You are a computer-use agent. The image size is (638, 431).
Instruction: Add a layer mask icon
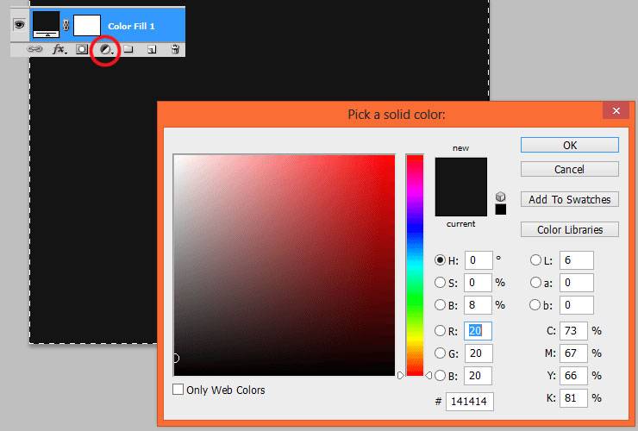tap(82, 50)
